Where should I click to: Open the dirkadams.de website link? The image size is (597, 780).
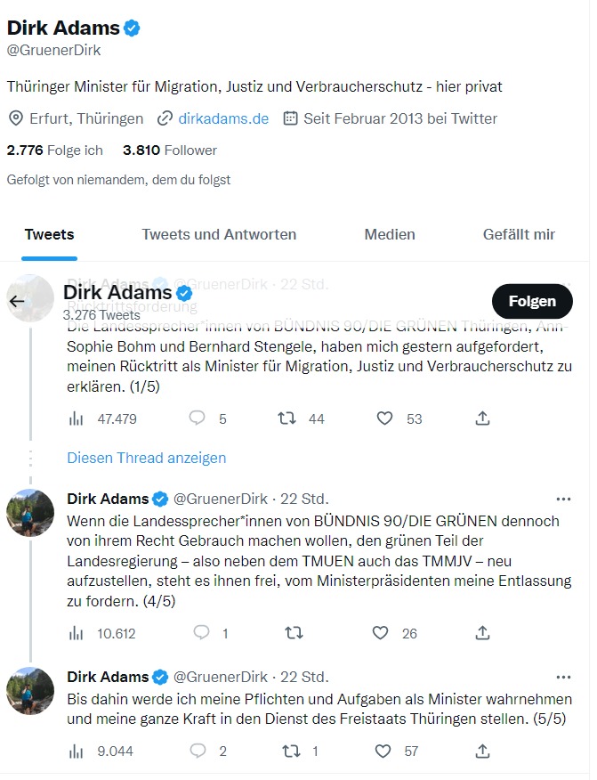[x=223, y=118]
